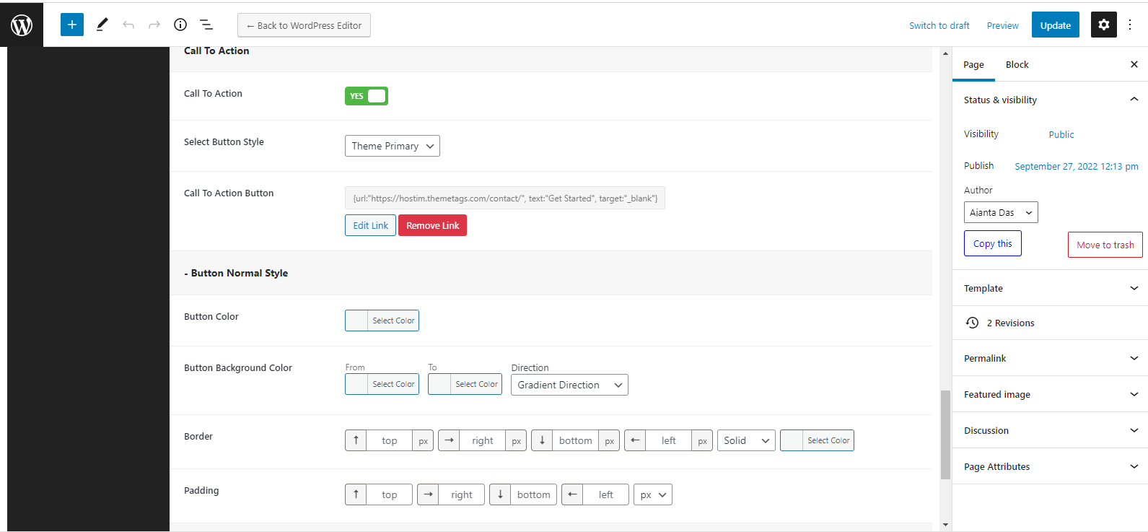
Task: Open the Select Button Style dropdown
Action: (x=392, y=146)
